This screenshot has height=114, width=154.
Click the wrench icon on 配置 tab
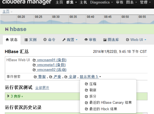(x=64, y=40)
